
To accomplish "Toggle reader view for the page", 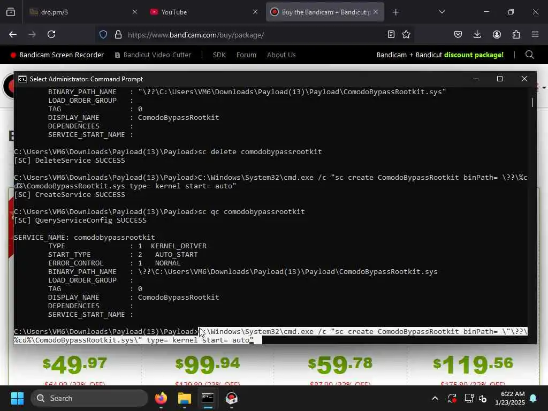I will click(x=391, y=34).
